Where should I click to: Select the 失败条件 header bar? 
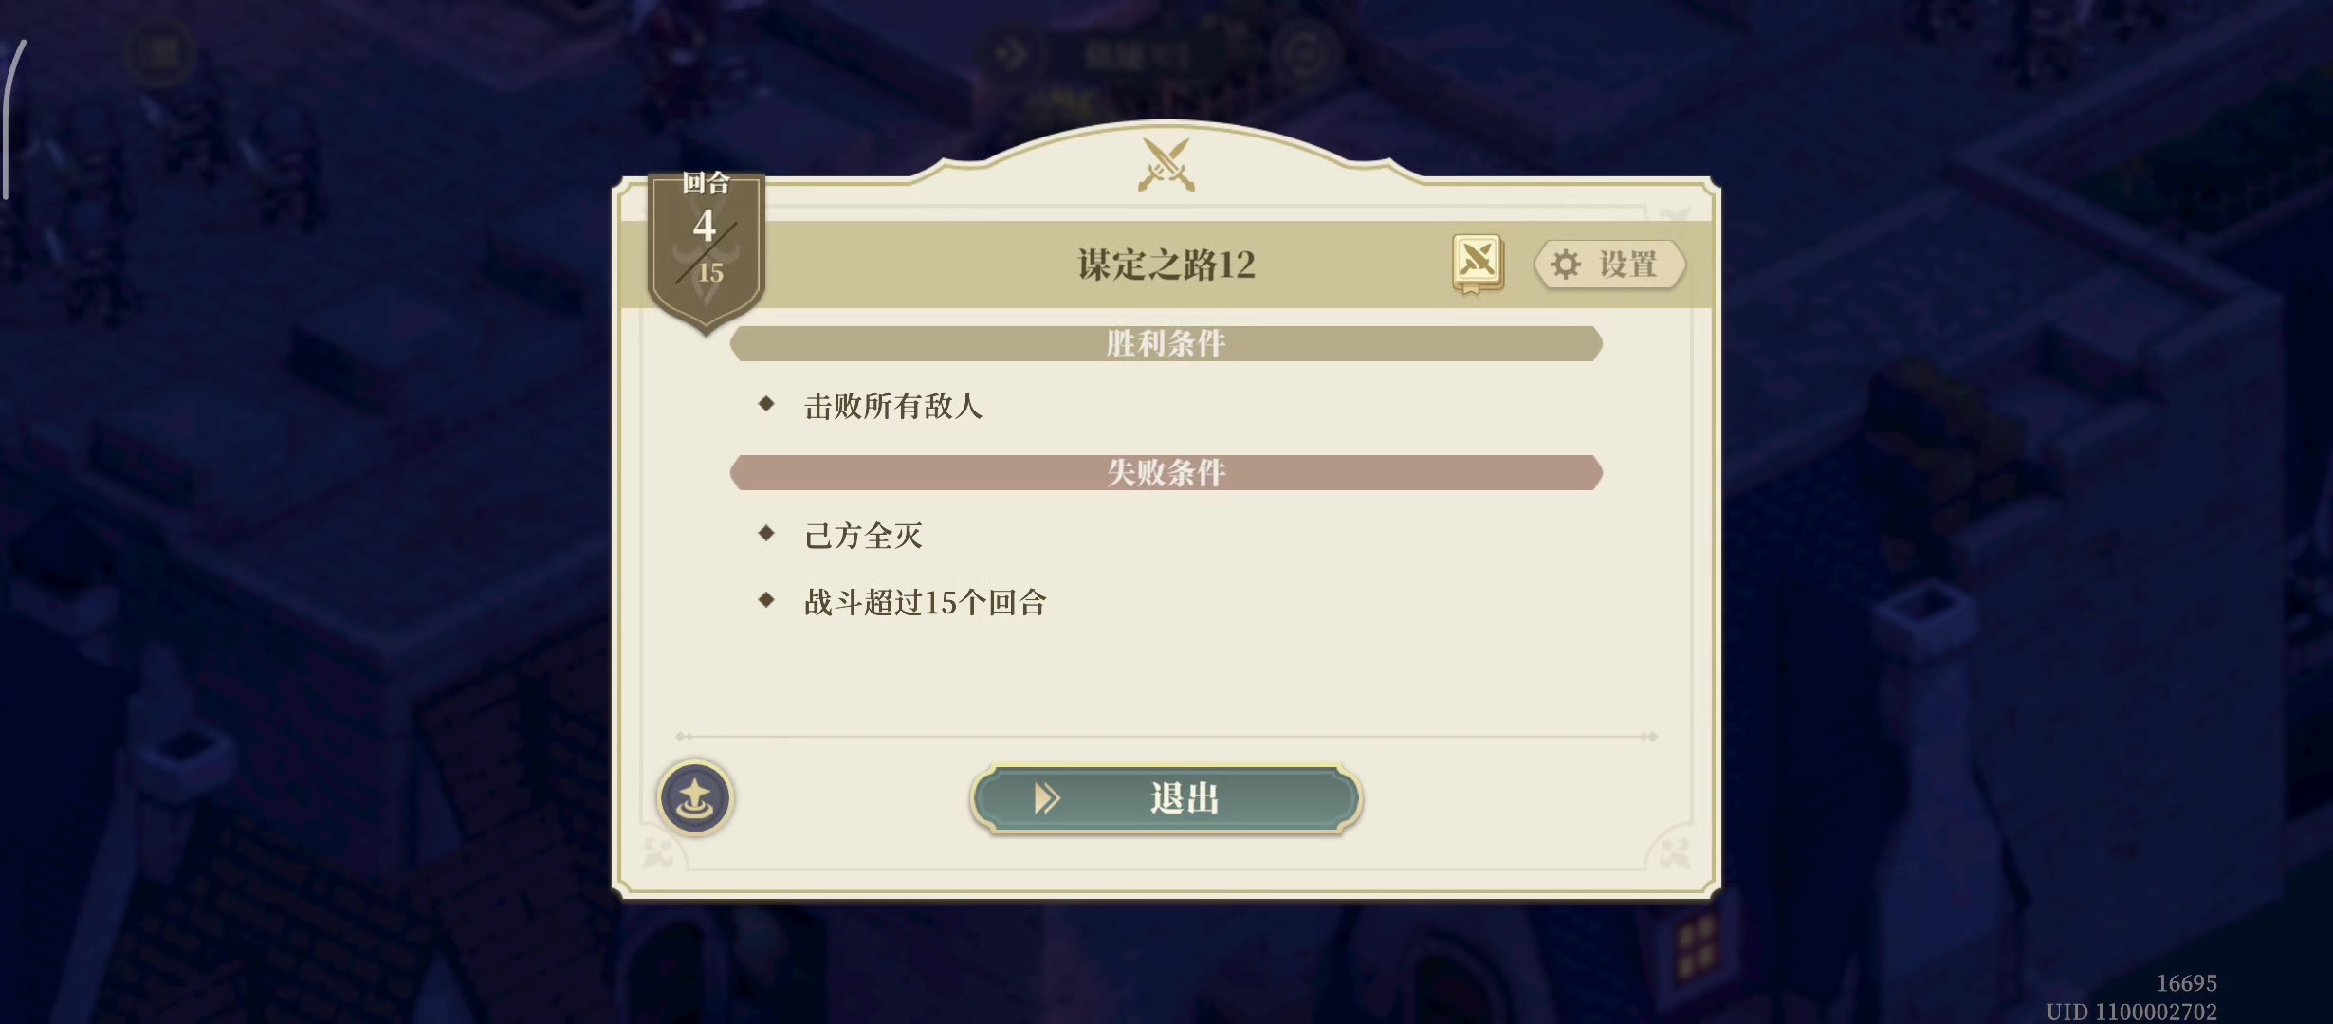(x=1166, y=472)
